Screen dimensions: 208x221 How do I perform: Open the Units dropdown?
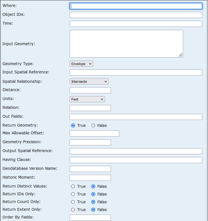click(87, 99)
